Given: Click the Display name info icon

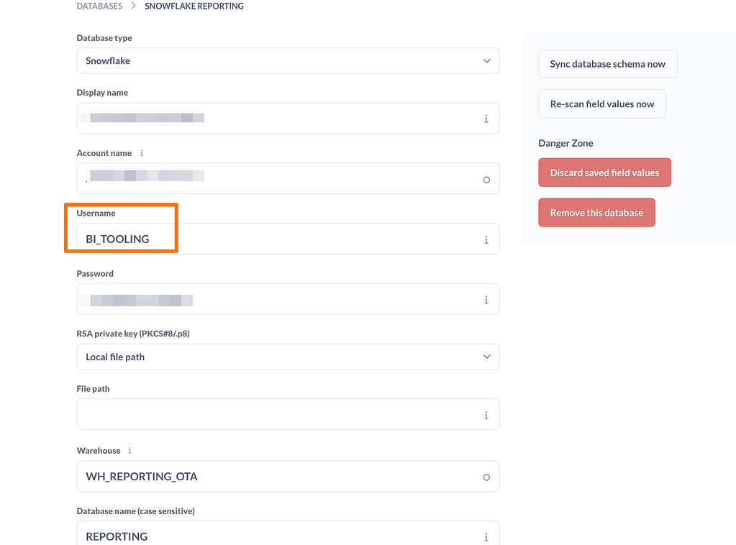Looking at the screenshot, I should click(x=486, y=119).
